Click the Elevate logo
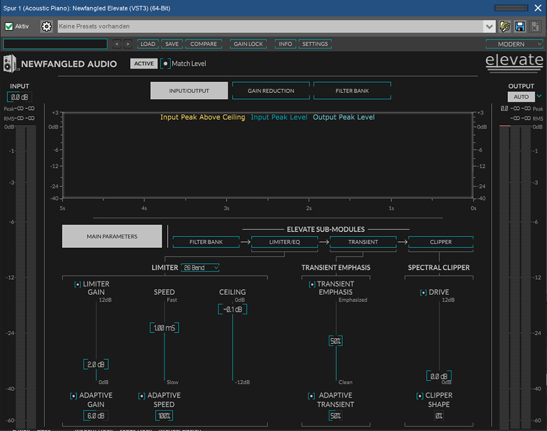This screenshot has height=431, width=547. click(x=514, y=62)
